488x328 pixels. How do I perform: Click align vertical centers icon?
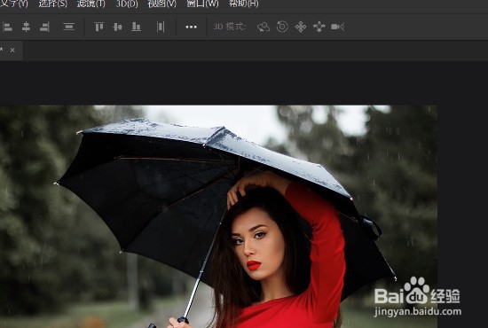point(117,27)
